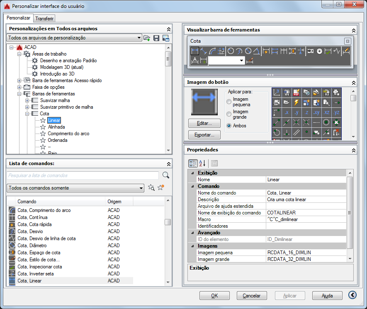367x309 pixels.
Task: Select the Dimension Style brush icon
Action: coord(250,61)
